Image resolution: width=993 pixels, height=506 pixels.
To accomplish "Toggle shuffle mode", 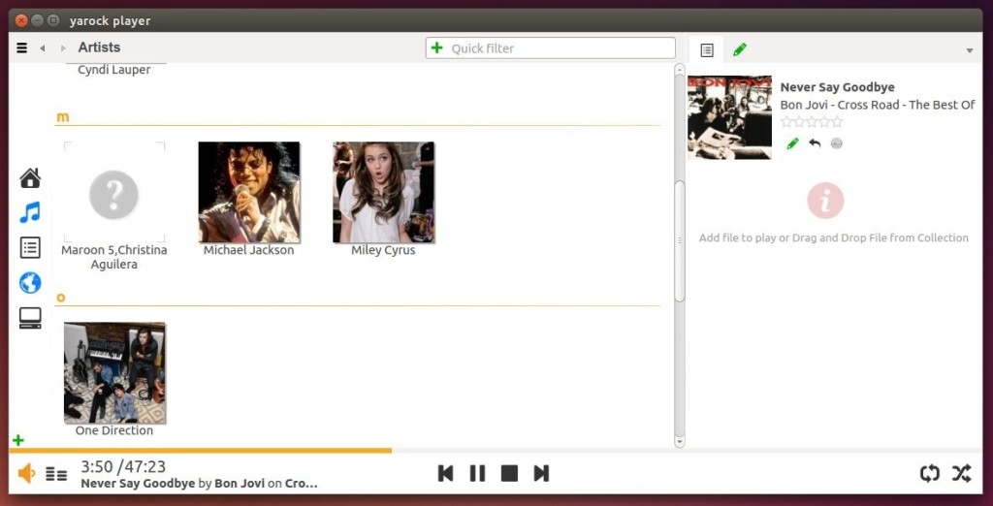I will [961, 473].
